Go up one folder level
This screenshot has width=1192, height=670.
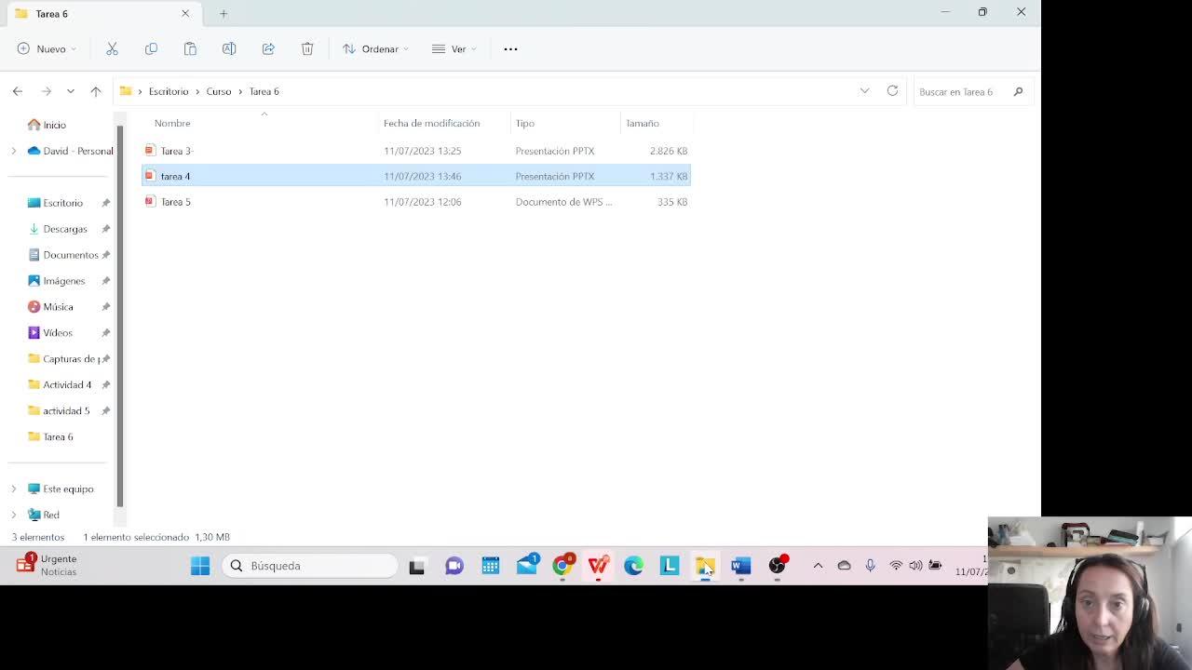(x=96, y=91)
